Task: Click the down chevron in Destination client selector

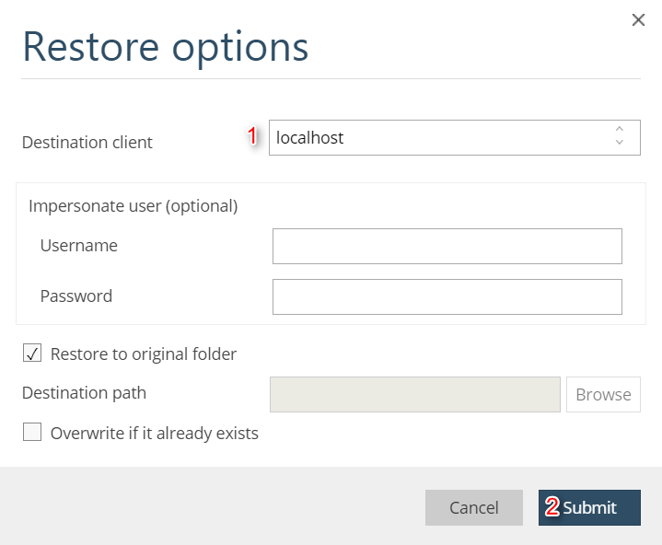Action: click(620, 143)
